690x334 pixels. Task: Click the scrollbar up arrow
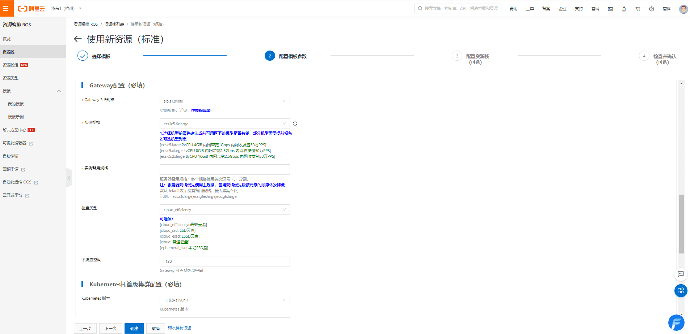(681, 83)
